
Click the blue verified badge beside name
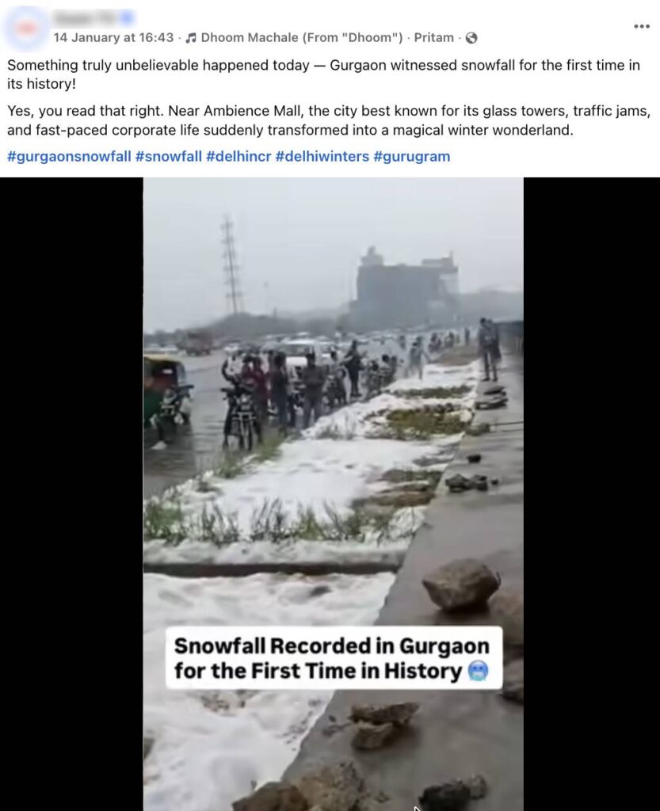point(128,18)
